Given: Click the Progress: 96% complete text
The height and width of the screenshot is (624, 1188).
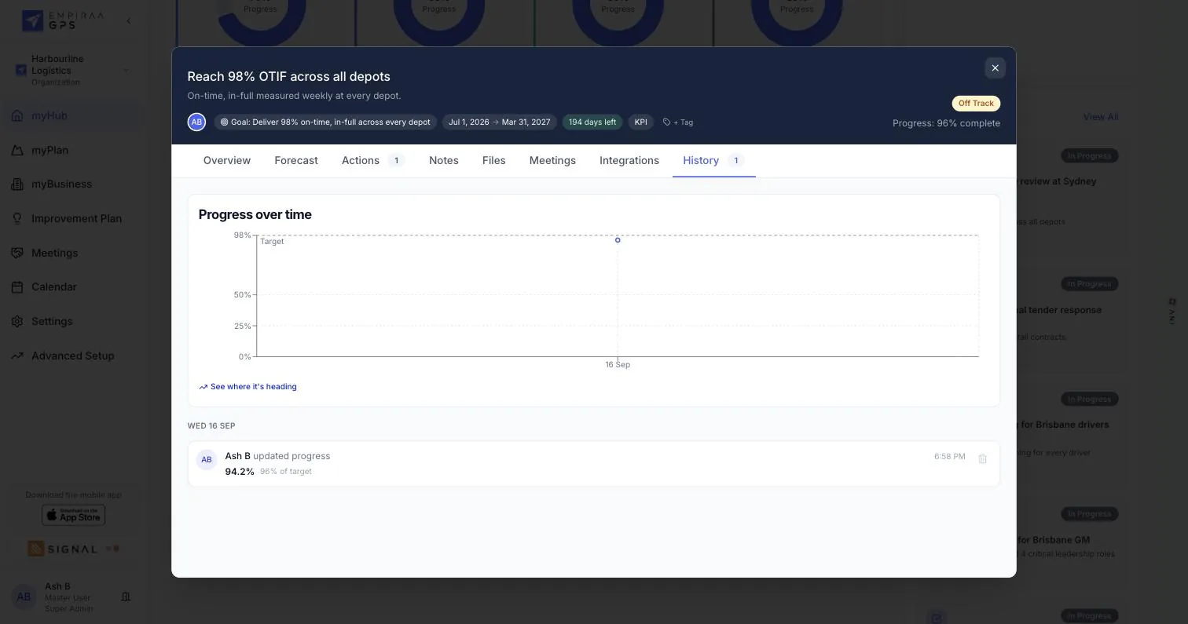Looking at the screenshot, I should point(946,123).
